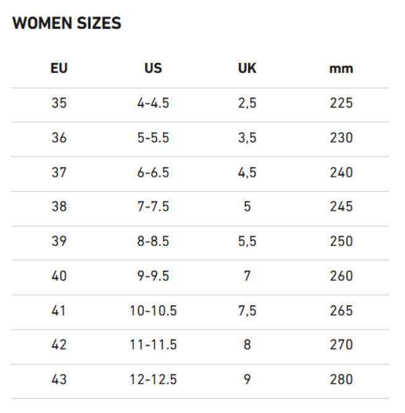Click the 240 mm cell

pos(341,172)
